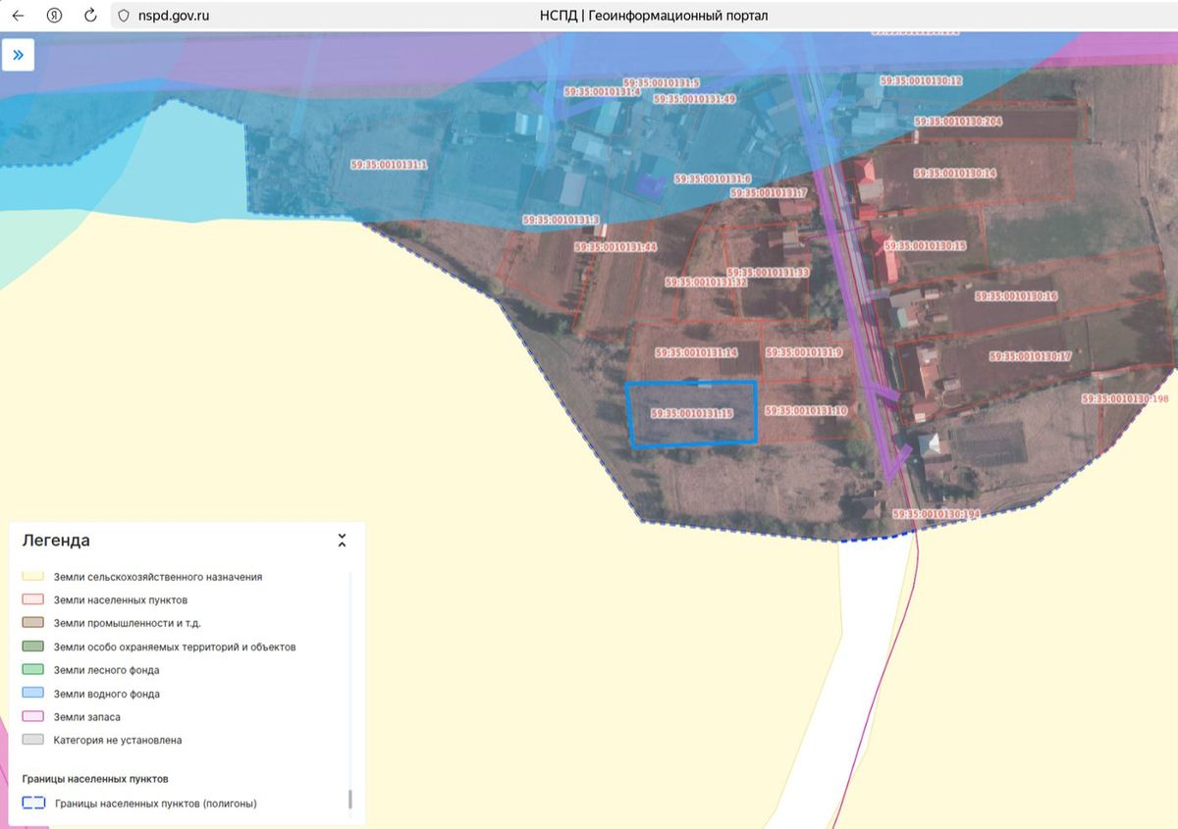
Task: Click parcel label 59:35:0010130:17
Action: [x=1031, y=356]
